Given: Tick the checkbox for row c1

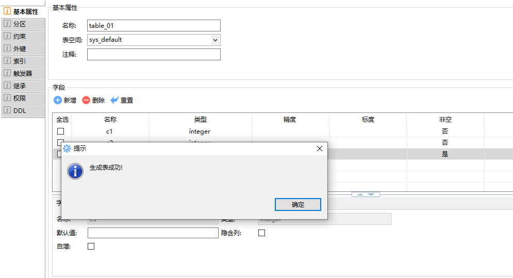Looking at the screenshot, I should [60, 132].
